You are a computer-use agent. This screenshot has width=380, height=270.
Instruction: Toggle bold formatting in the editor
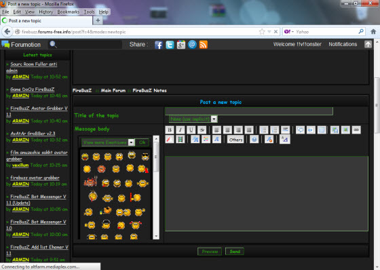tap(170, 130)
